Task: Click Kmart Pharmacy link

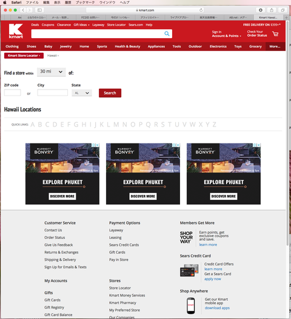Action: click(122, 303)
